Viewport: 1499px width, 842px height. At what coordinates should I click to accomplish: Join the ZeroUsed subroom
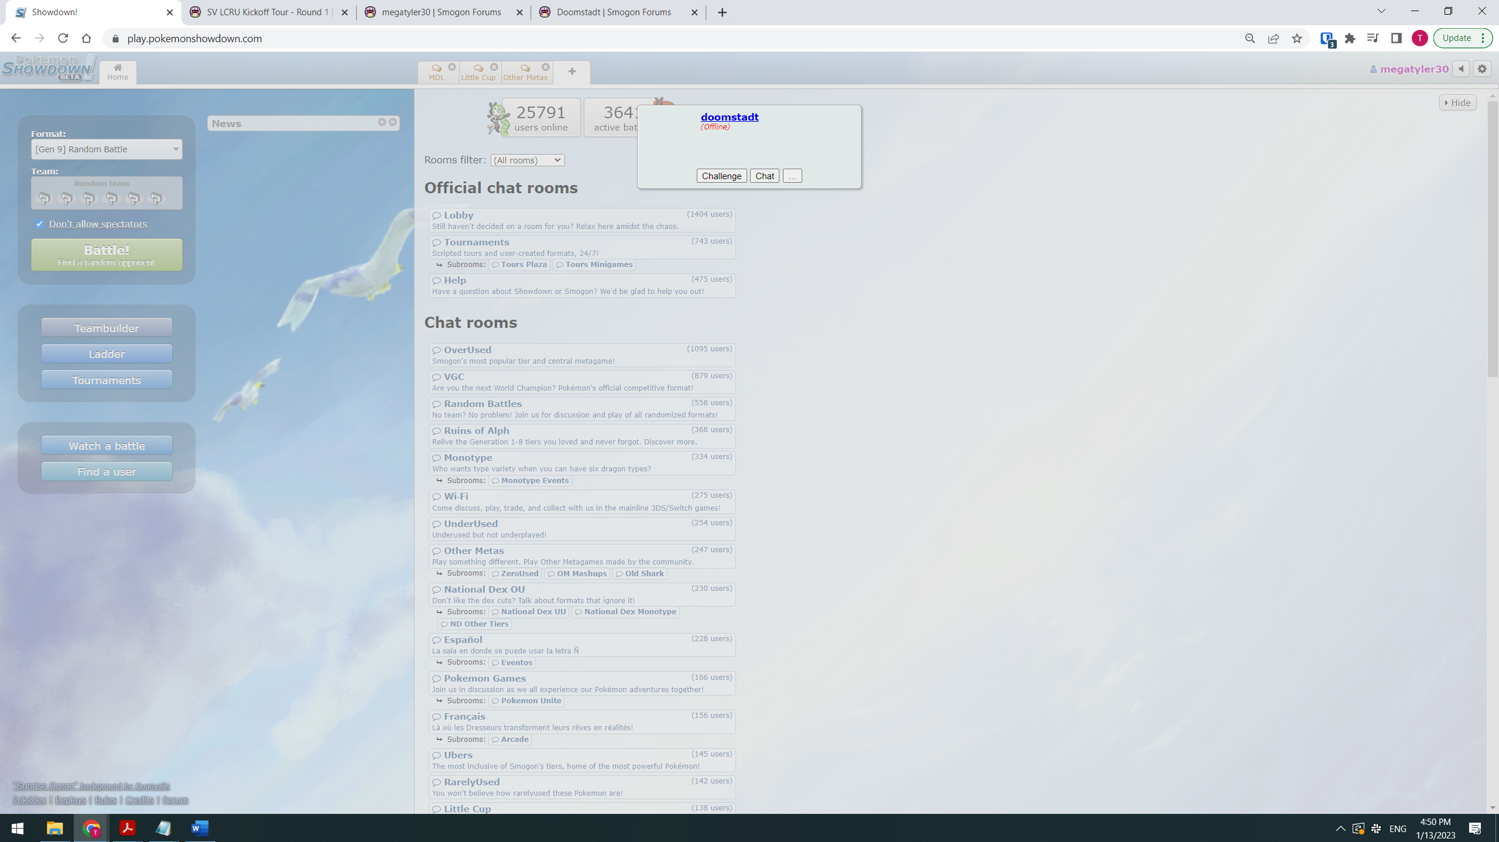515,574
